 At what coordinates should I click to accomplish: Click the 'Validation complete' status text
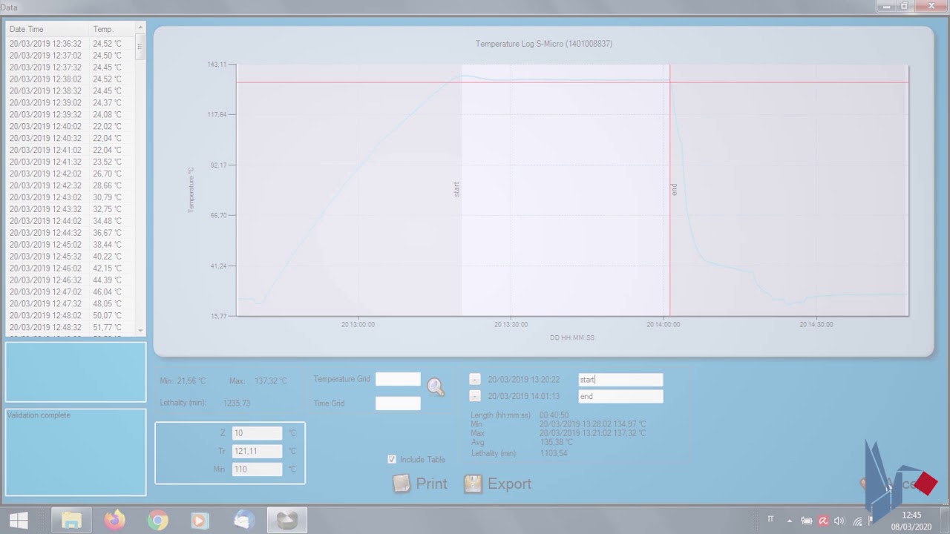point(39,415)
